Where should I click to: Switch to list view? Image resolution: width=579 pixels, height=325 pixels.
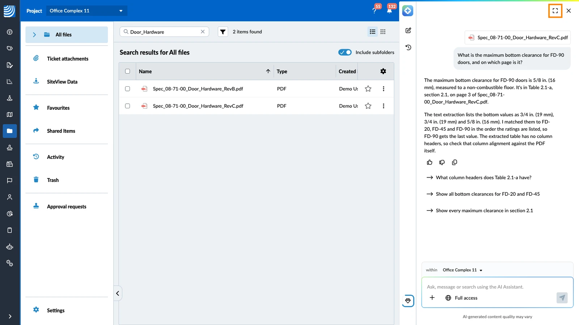372,32
